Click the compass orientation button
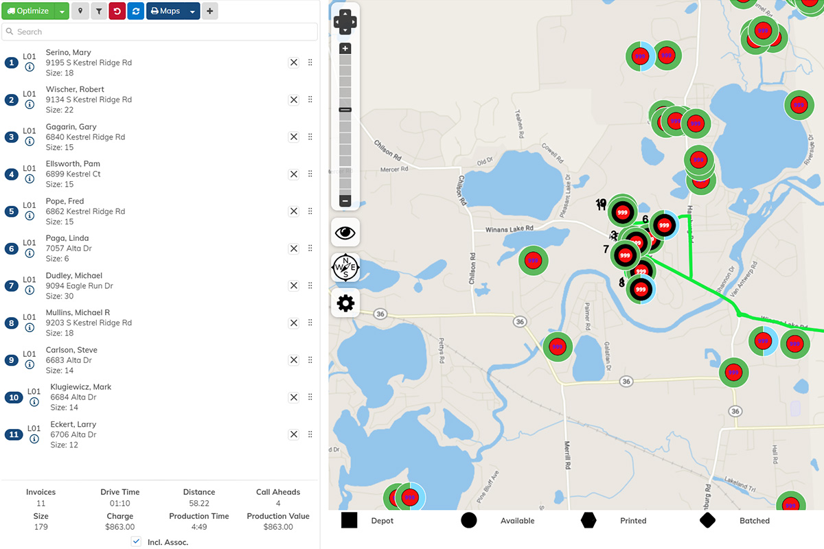 [x=345, y=268]
